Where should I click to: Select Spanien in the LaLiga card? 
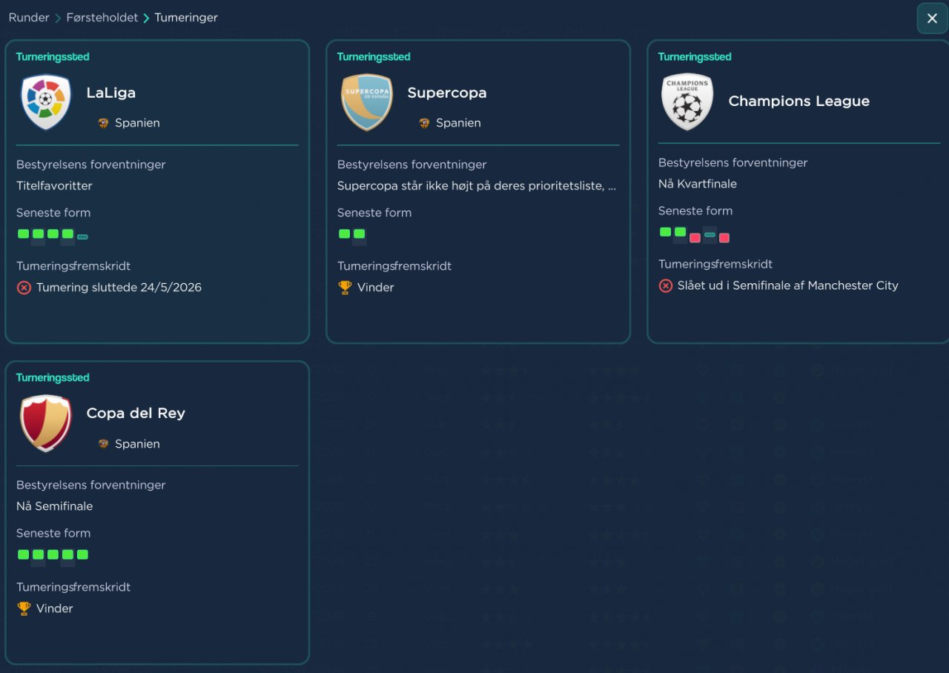pos(137,123)
